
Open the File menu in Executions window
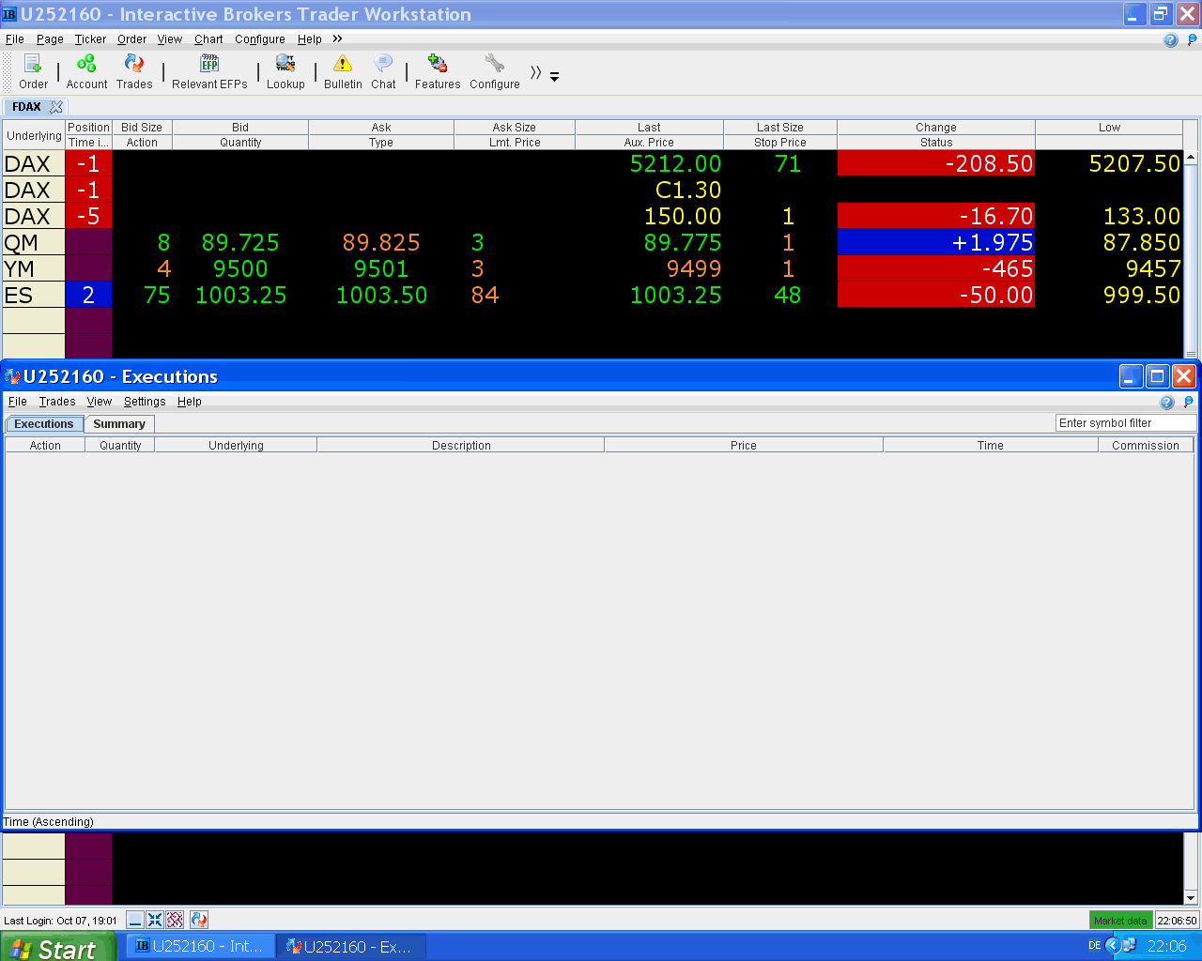(18, 402)
